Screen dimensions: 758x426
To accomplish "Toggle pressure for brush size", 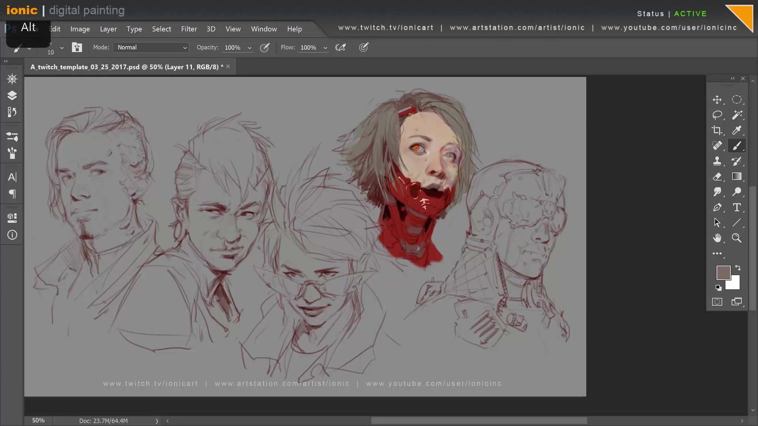I will click(364, 47).
